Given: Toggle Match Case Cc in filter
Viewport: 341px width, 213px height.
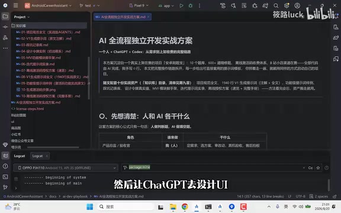Looking at the screenshot, I should pos(310,168).
